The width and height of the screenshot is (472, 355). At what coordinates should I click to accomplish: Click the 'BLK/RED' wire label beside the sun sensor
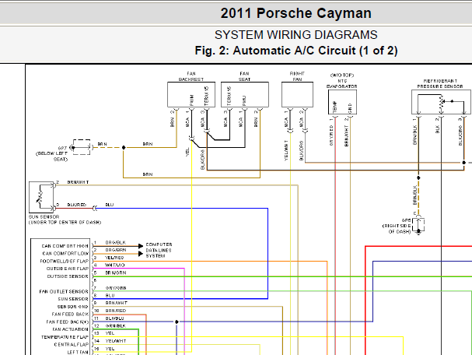tap(77, 205)
